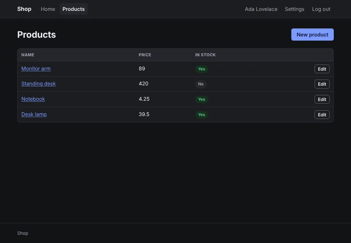
Task: Click the price value 420
Action: pyautogui.click(x=144, y=84)
